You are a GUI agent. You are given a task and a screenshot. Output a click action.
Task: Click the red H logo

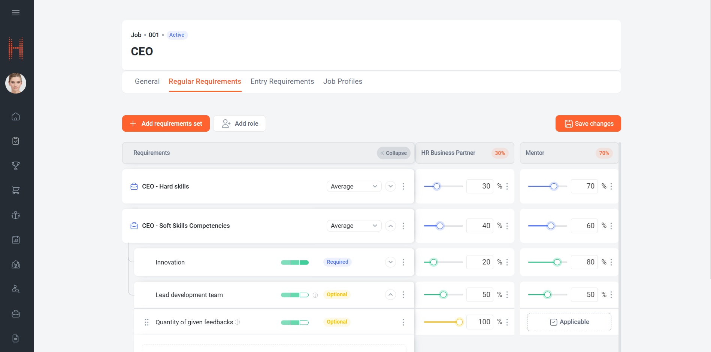(x=16, y=49)
